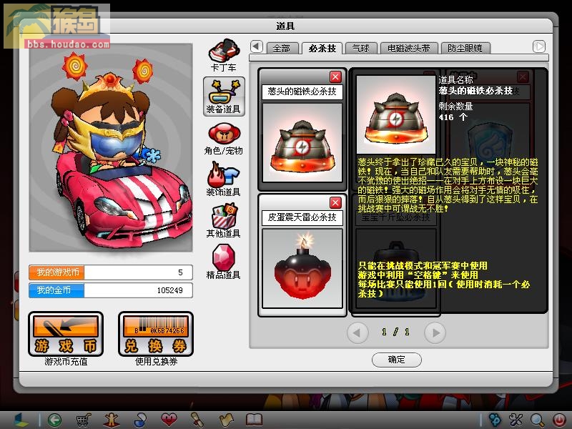Select the 葱头的磁铁必杀技 magnet item image
Viewport: 572px width, 429px height.
coord(302,142)
